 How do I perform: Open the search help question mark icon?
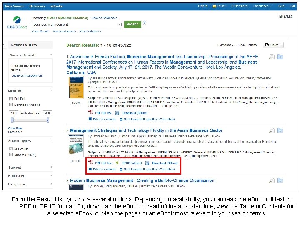pyautogui.click(x=145, y=23)
